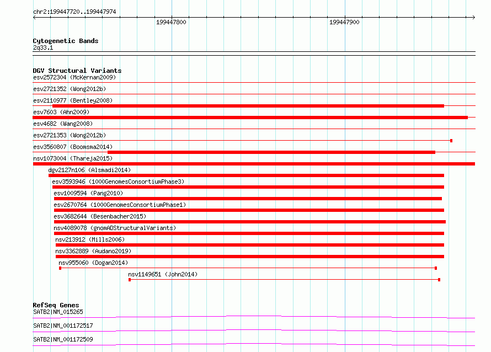491x352 pixels.
Task: Click ruler position label 199447900
Action: [x=344, y=22]
